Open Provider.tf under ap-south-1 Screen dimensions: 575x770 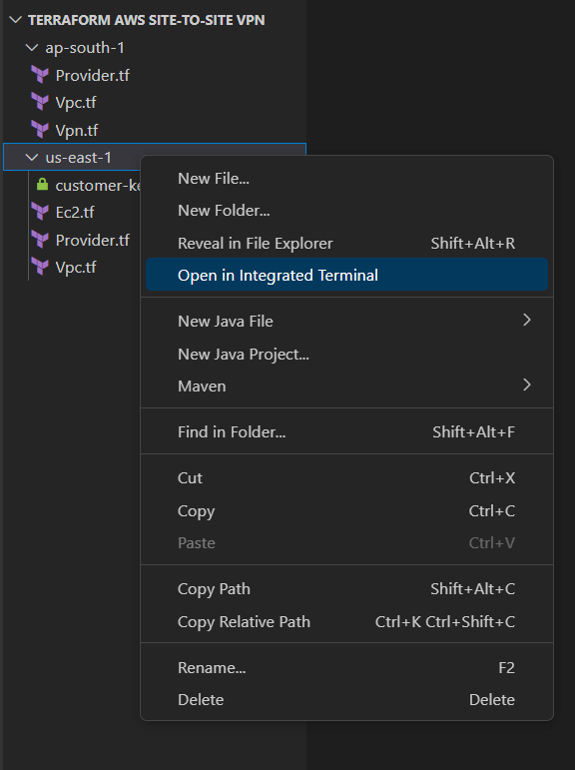click(x=92, y=75)
